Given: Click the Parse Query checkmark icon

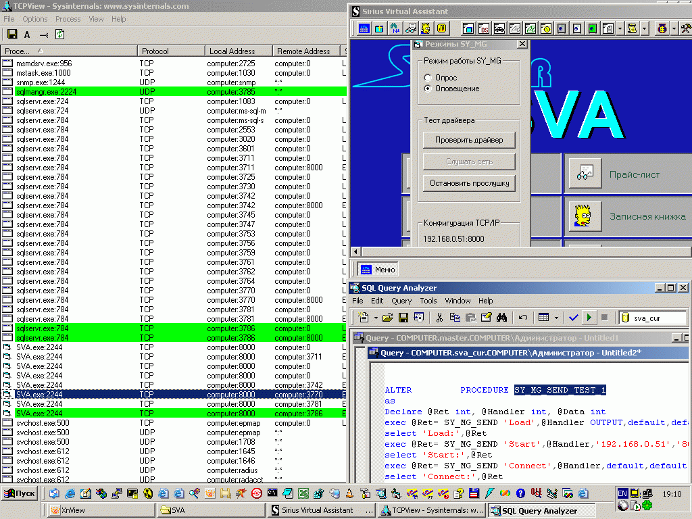Looking at the screenshot, I should pyautogui.click(x=573, y=318).
